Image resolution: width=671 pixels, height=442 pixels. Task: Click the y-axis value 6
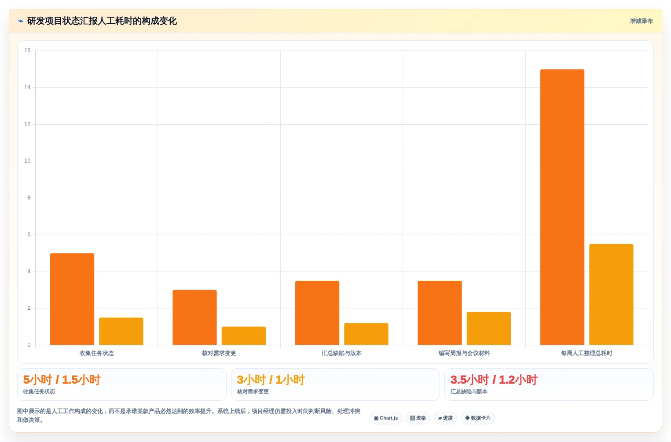click(x=29, y=235)
